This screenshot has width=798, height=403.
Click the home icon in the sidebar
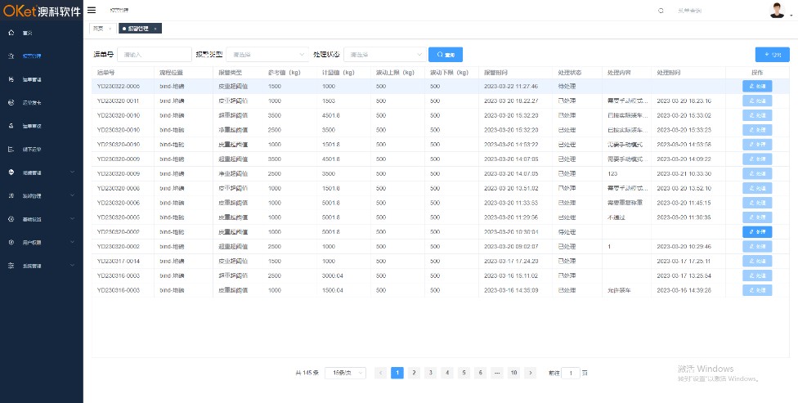coord(11,34)
